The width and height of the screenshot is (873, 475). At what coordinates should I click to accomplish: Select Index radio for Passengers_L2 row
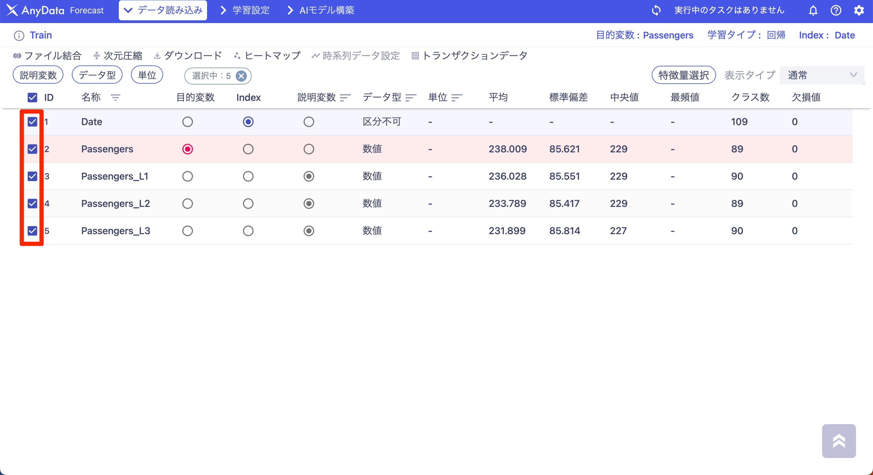[x=248, y=204]
